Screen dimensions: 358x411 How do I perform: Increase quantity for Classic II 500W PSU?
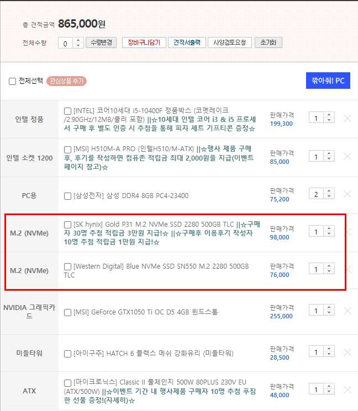click(329, 386)
